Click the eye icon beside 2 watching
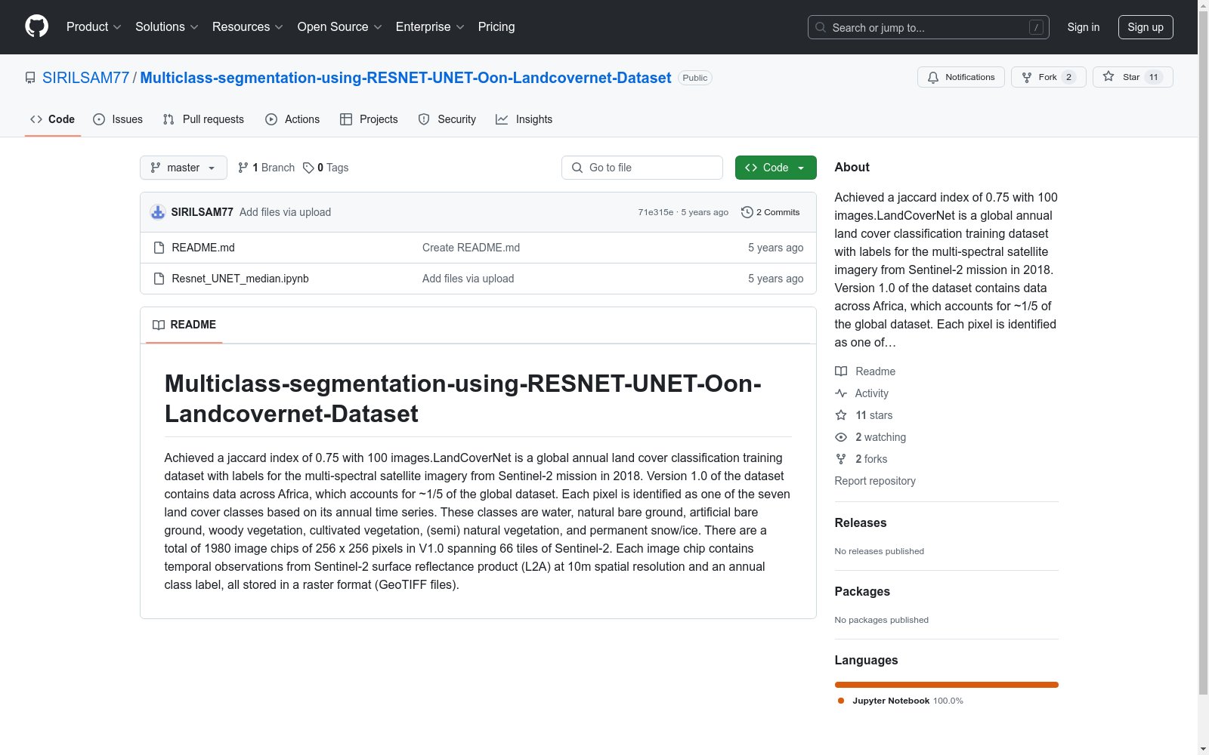Screen dimensions: 1209x755 click(841, 437)
